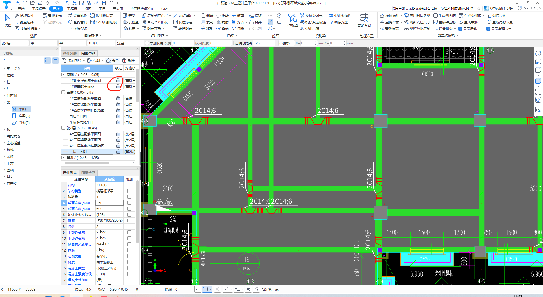Open CAD识别选项 recognition options

(104, 22)
